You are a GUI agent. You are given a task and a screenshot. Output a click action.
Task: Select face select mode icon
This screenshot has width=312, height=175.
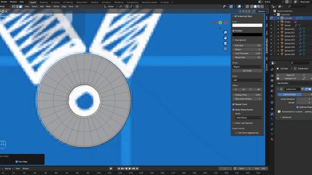20,6
